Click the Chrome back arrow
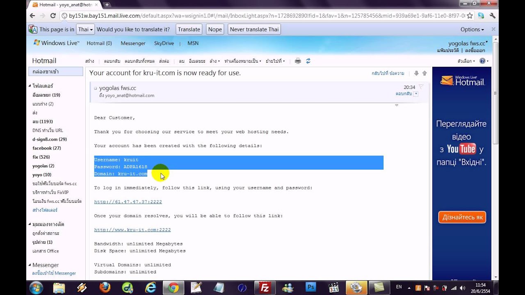525x295 pixels. pyautogui.click(x=32, y=16)
